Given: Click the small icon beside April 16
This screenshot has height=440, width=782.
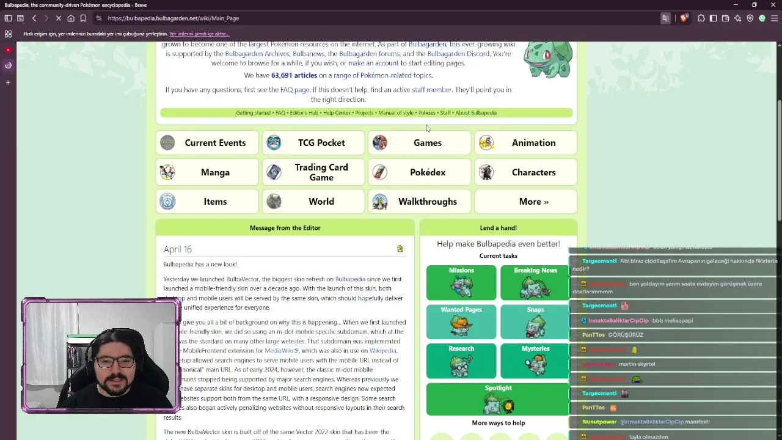Looking at the screenshot, I should click(x=400, y=249).
